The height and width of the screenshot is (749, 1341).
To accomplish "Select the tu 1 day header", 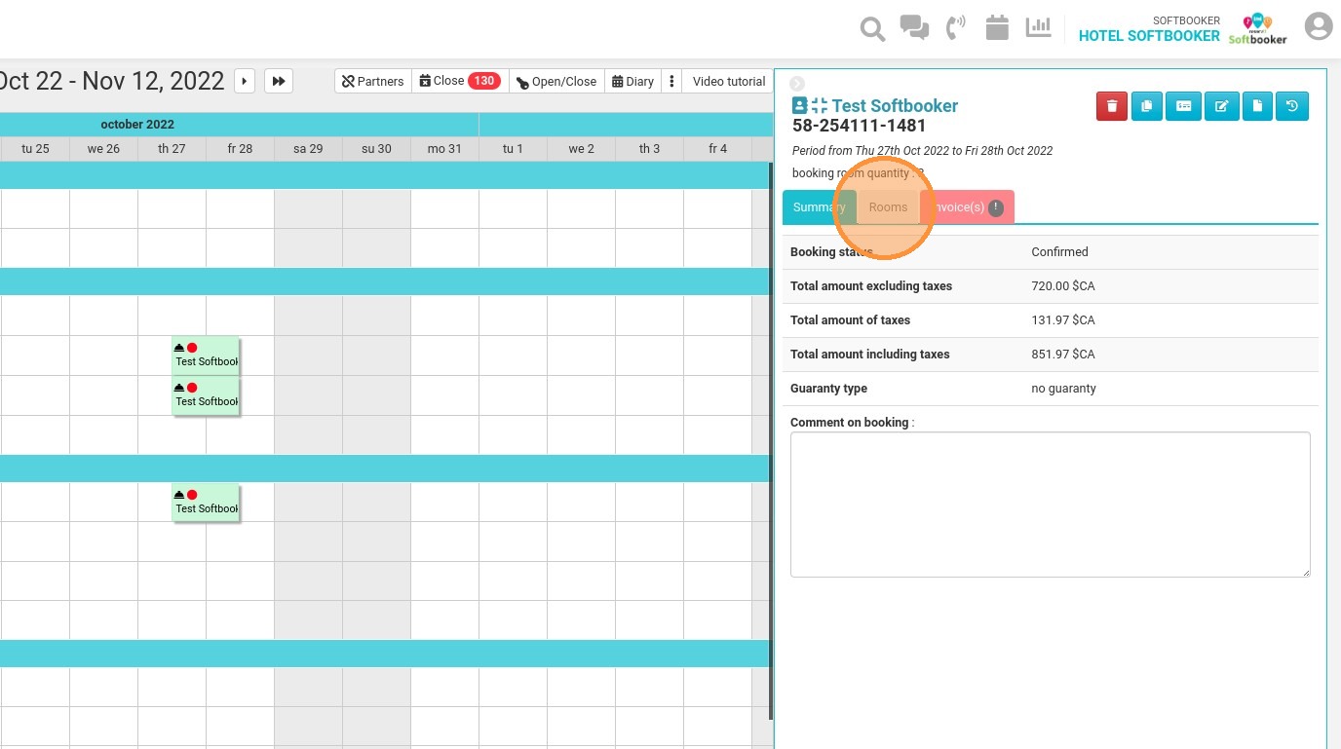I will click(x=513, y=149).
